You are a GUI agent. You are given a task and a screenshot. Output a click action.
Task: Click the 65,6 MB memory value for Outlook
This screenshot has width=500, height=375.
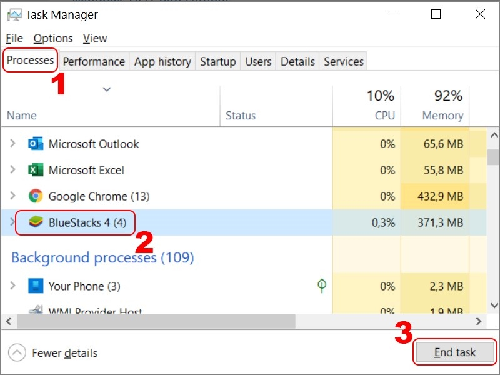(443, 144)
